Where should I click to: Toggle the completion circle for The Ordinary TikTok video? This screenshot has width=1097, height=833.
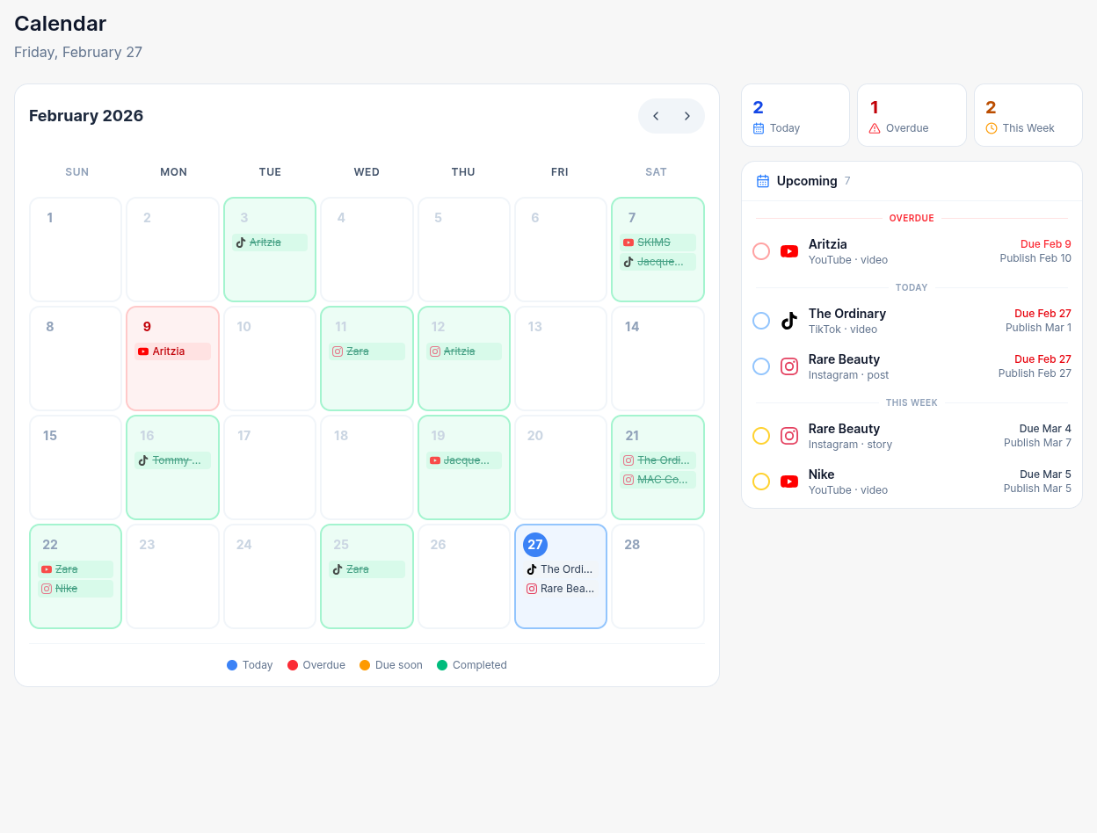click(761, 321)
